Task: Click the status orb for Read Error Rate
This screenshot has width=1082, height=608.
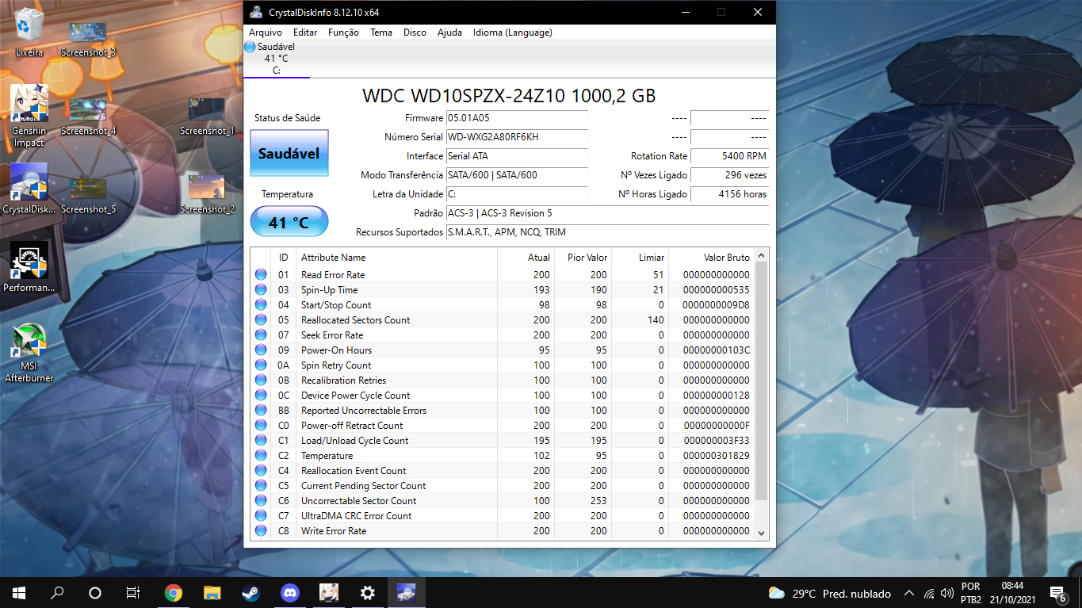Action: tap(261, 275)
